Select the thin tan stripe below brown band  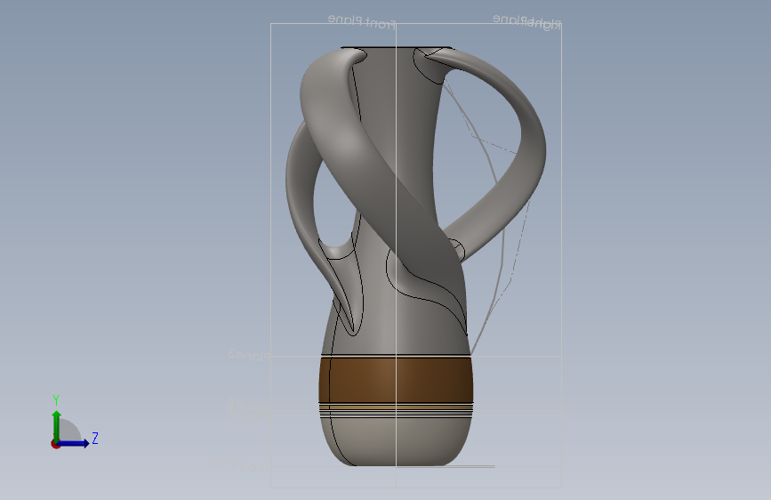click(x=396, y=407)
